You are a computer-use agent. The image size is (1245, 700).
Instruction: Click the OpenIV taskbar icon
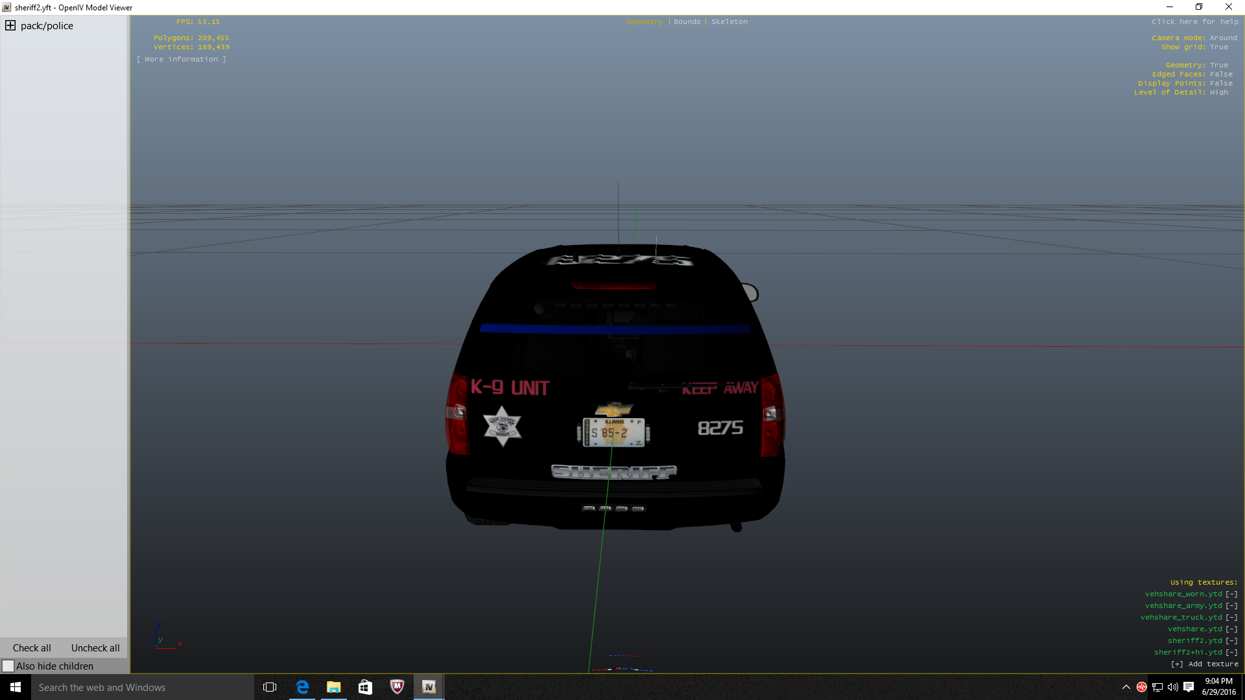click(429, 687)
